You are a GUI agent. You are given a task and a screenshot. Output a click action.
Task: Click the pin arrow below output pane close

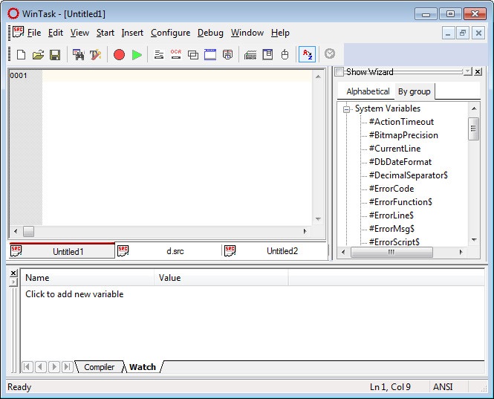pos(13,282)
